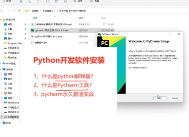
Task: Open the 查看 (View) dropdown
Action: (96, 1)
